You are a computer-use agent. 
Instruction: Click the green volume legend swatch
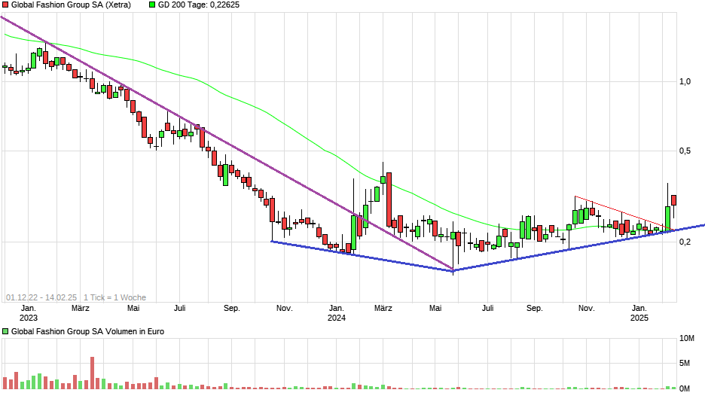tap(5, 331)
